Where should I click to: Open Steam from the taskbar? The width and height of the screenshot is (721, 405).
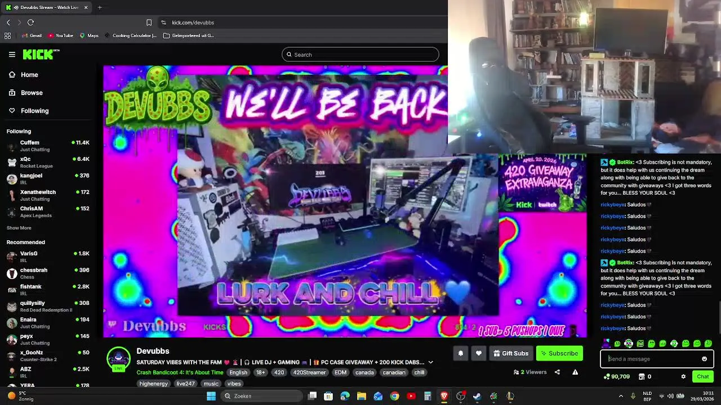(477, 396)
